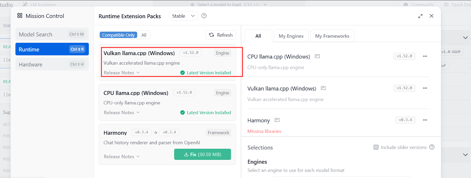Open the Stable channel dropdown
Viewport: 471px width, 178px height.
point(183,16)
